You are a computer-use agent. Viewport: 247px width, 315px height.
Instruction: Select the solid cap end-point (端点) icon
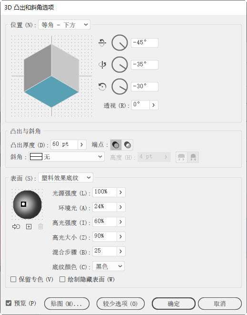pyautogui.click(x=116, y=145)
